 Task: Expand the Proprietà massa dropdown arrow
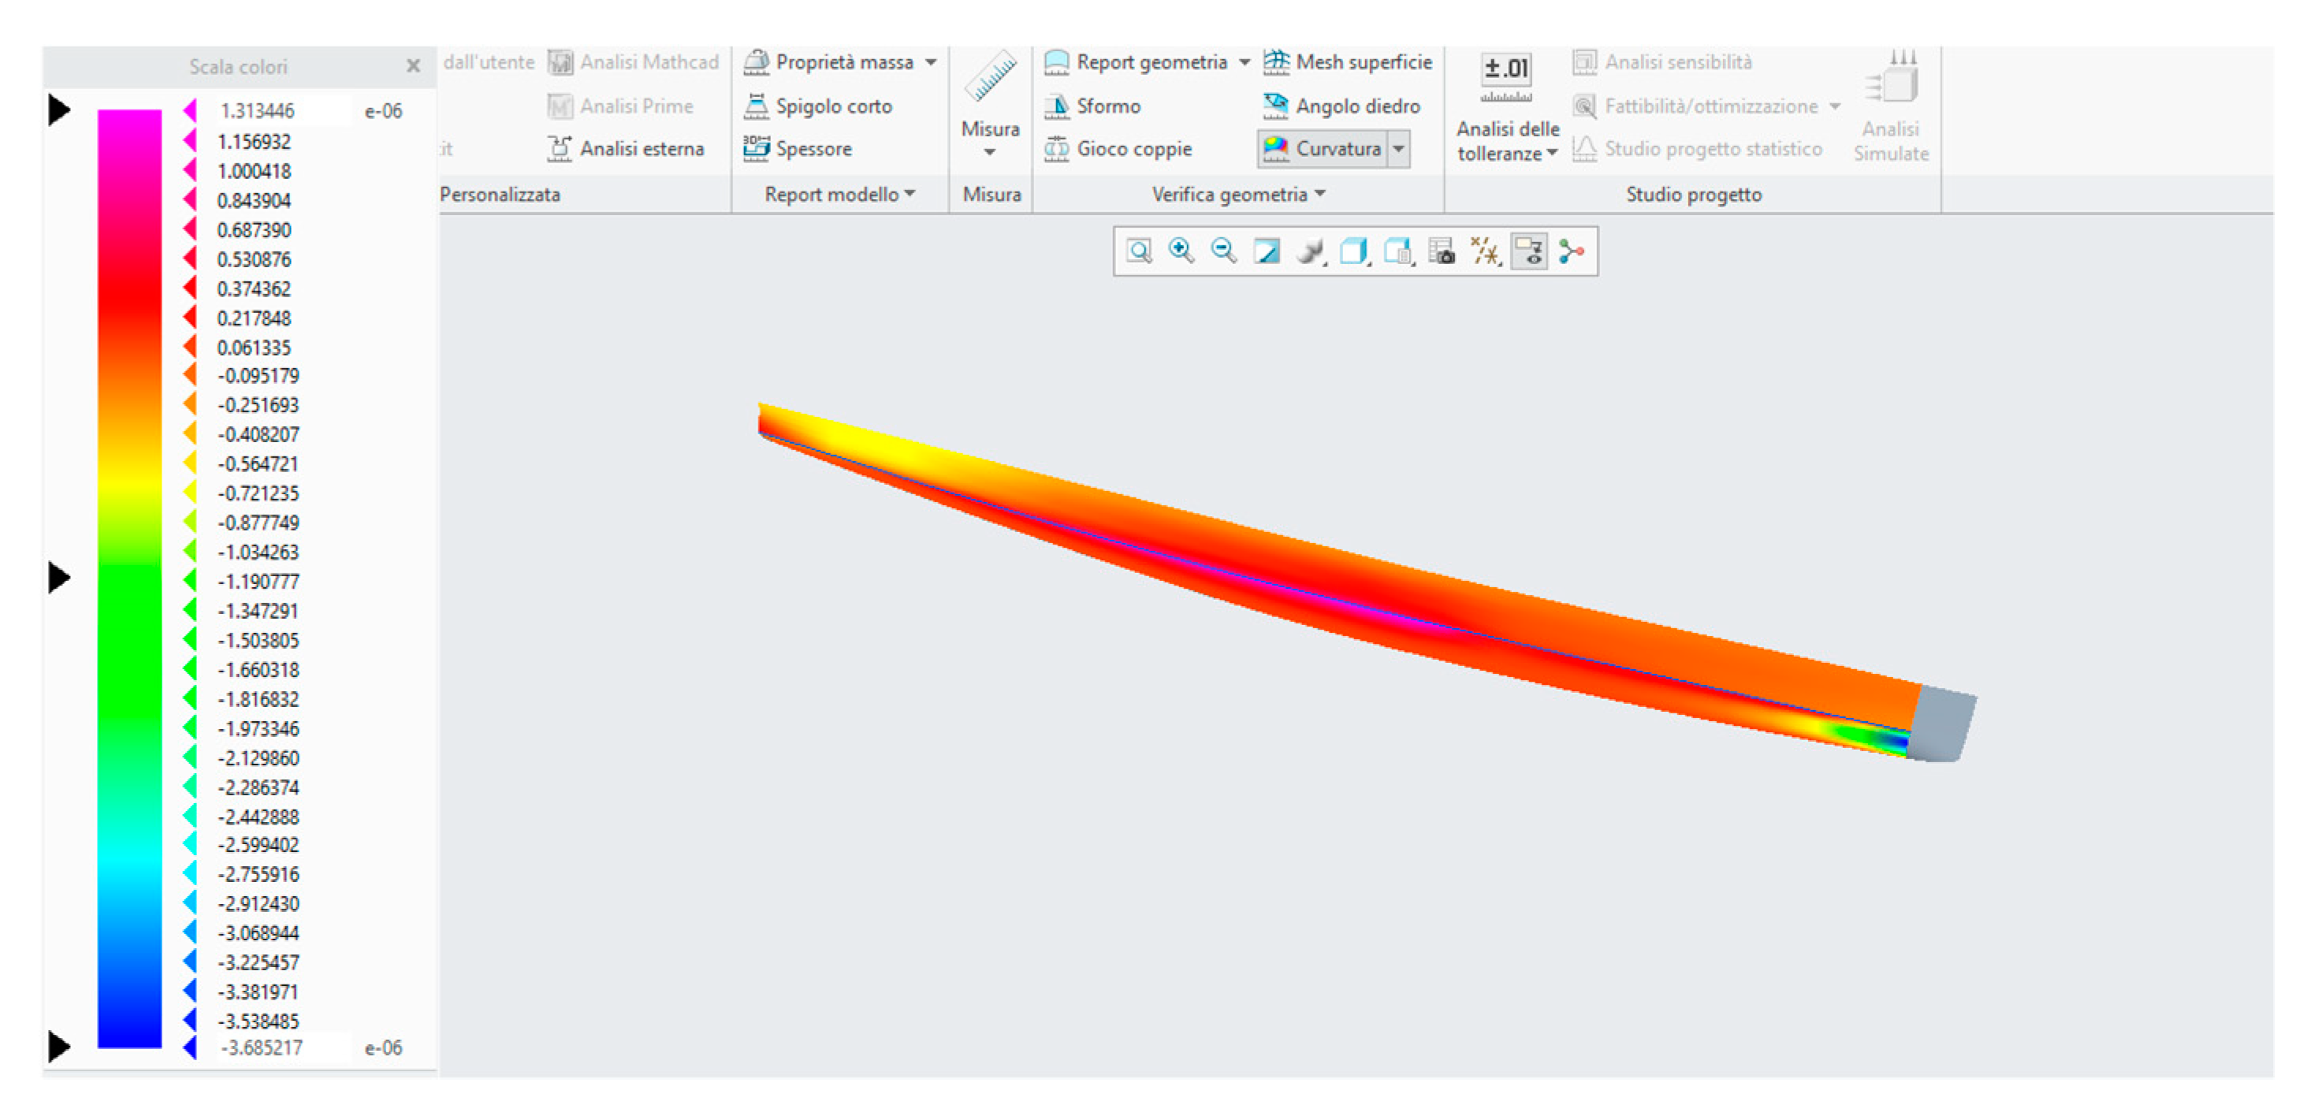tap(931, 62)
